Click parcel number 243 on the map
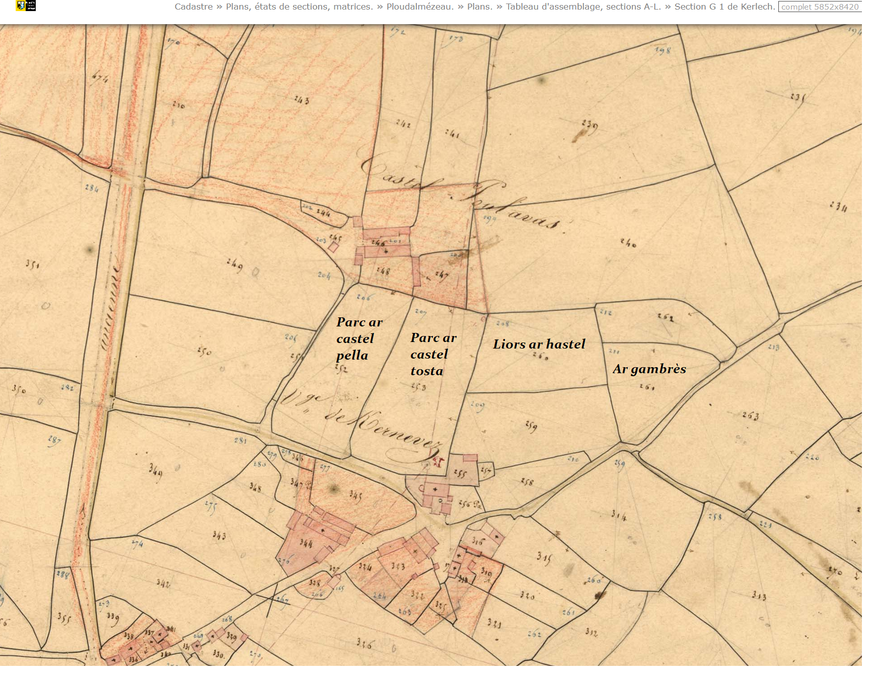The height and width of the screenshot is (682, 872). (302, 100)
